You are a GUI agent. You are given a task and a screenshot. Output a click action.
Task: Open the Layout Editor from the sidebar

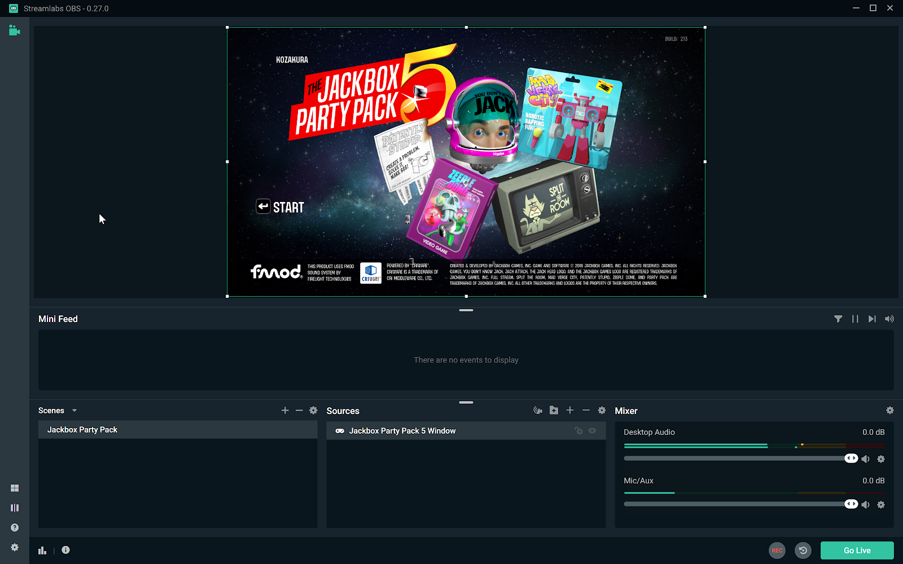(15, 488)
